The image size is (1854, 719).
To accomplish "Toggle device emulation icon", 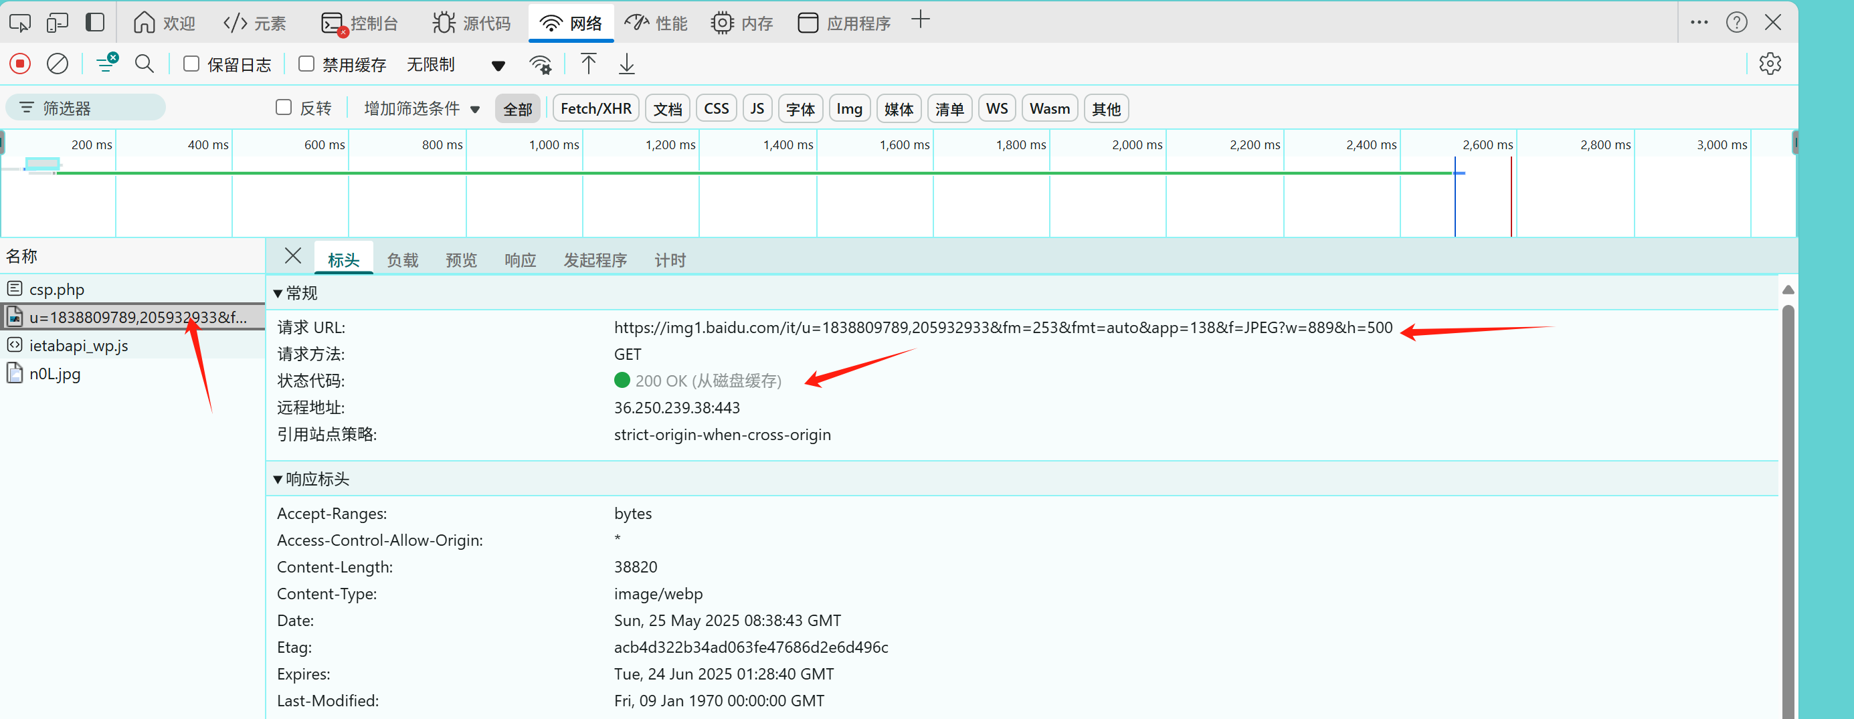I will [58, 23].
